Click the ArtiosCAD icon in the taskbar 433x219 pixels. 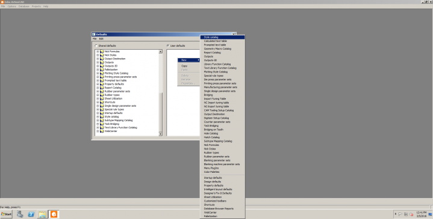54,214
